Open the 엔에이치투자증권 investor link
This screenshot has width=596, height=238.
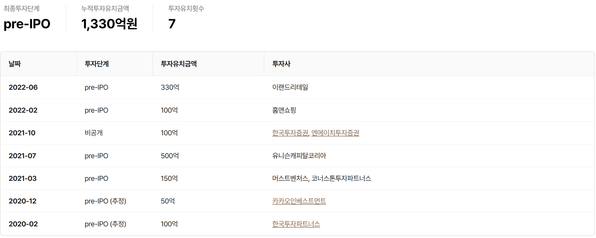pyautogui.click(x=335, y=133)
